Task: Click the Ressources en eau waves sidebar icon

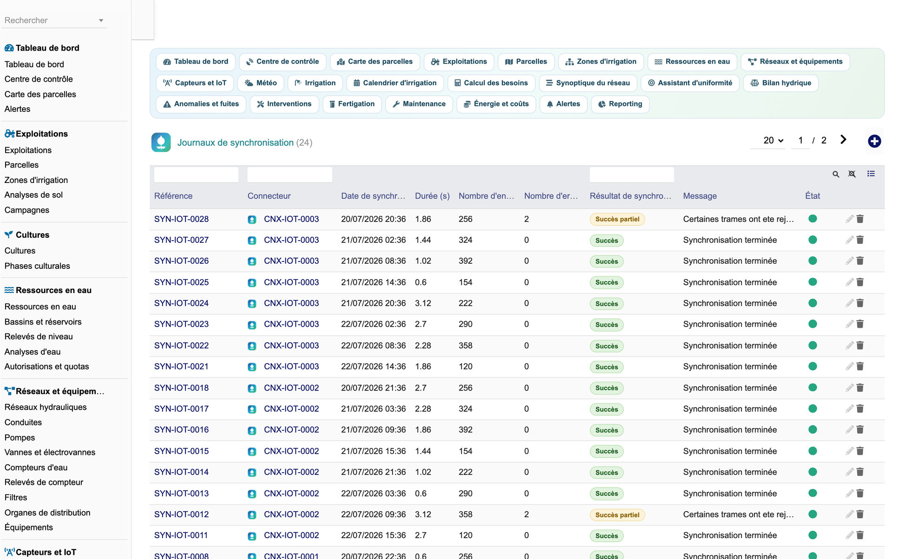Action: (x=9, y=290)
